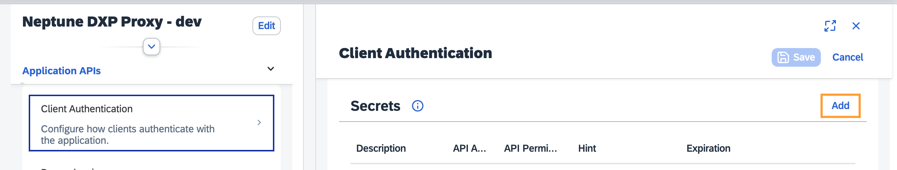Screen dimensions: 897x170
Task: Show the Secrets information tooltip icon
Action: point(417,106)
